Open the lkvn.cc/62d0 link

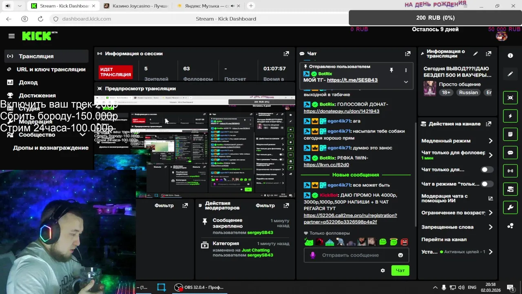326,165
